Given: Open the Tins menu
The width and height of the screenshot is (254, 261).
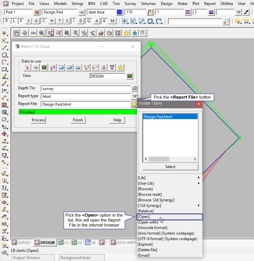Looking at the screenshot, I should tap(116, 4).
